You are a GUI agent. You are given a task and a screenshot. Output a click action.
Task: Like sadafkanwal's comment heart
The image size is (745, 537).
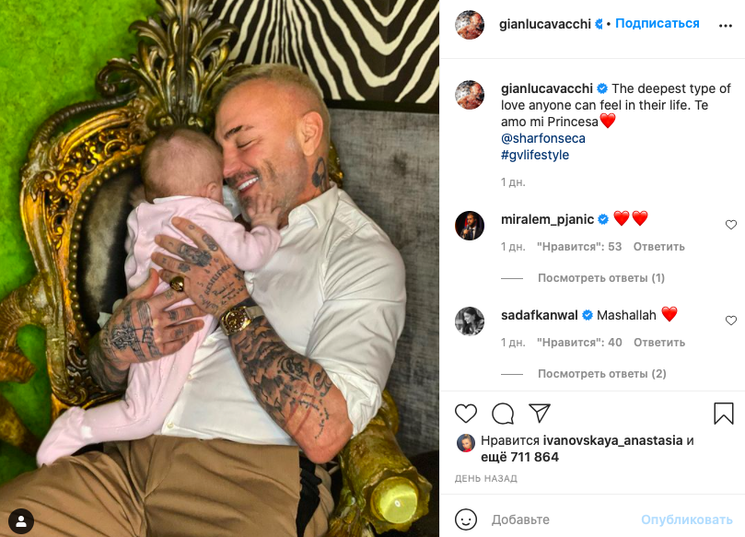tap(731, 321)
